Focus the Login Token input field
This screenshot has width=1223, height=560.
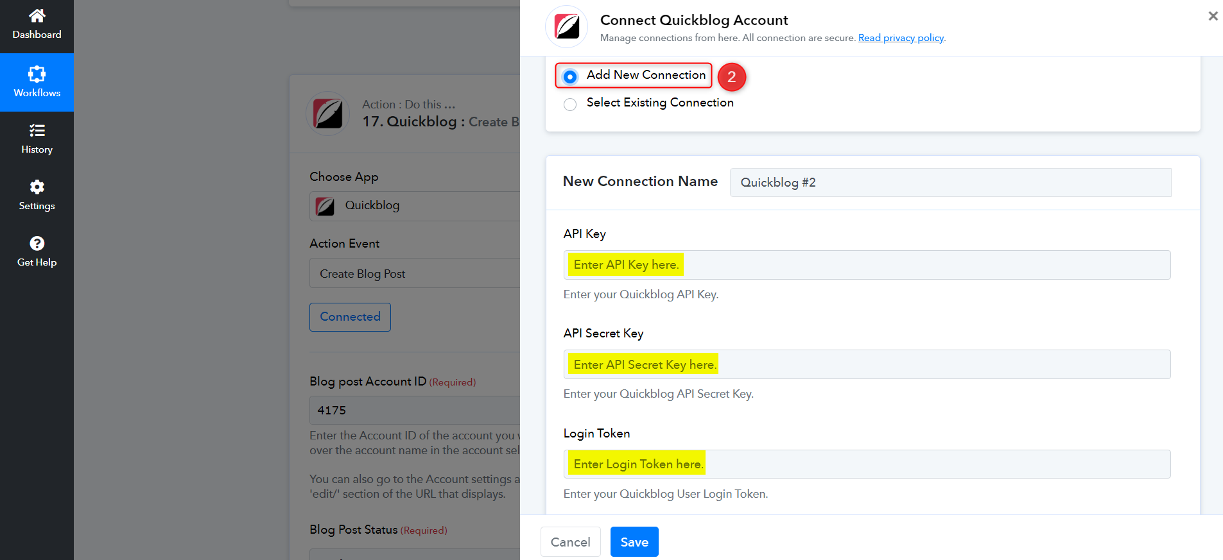coord(867,464)
